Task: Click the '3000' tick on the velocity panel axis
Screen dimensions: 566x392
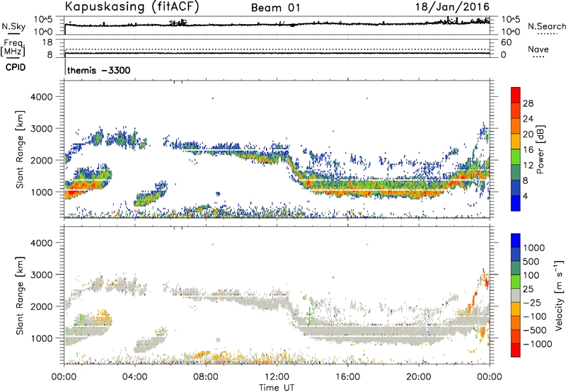Action: [42, 275]
